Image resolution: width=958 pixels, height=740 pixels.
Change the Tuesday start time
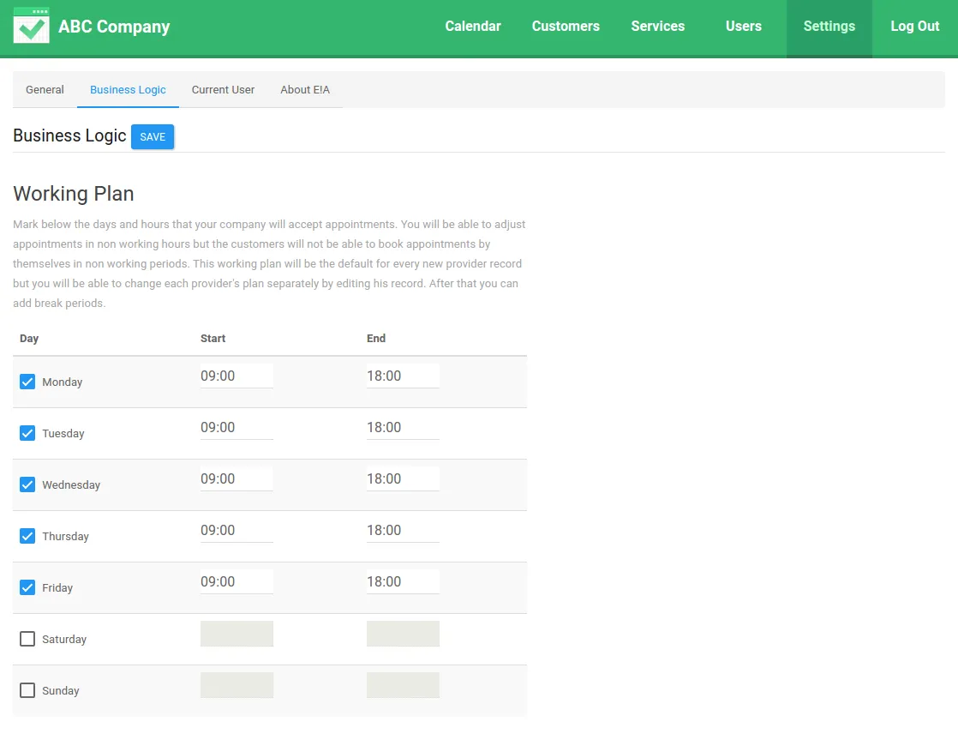[x=237, y=428]
